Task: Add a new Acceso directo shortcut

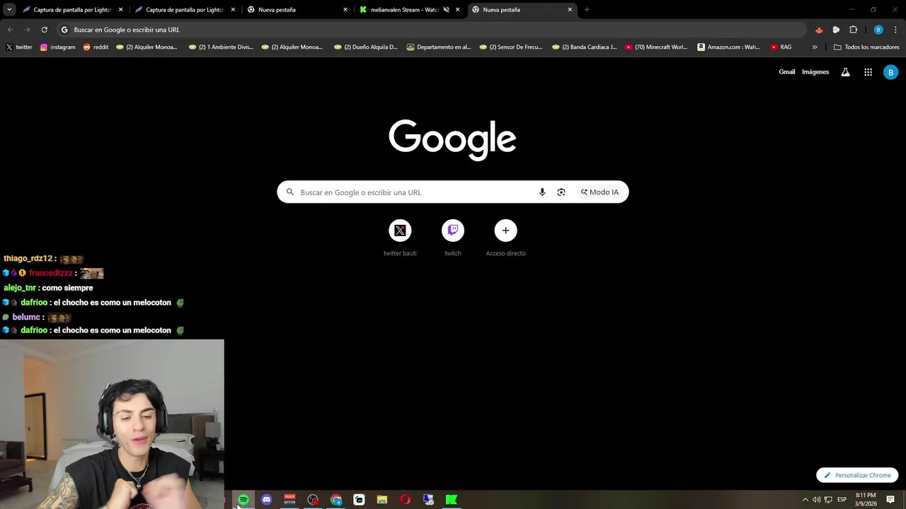Action: click(x=505, y=238)
